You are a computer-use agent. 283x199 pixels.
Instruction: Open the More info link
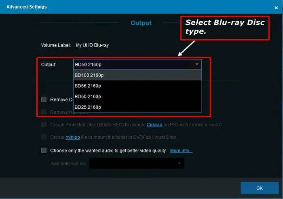click(x=182, y=150)
